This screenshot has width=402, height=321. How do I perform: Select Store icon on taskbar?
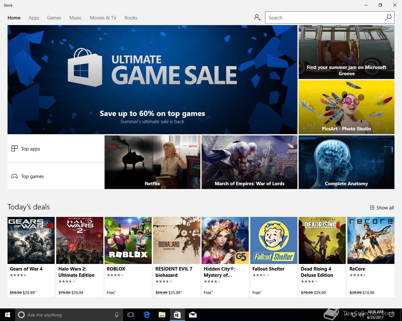(x=177, y=315)
